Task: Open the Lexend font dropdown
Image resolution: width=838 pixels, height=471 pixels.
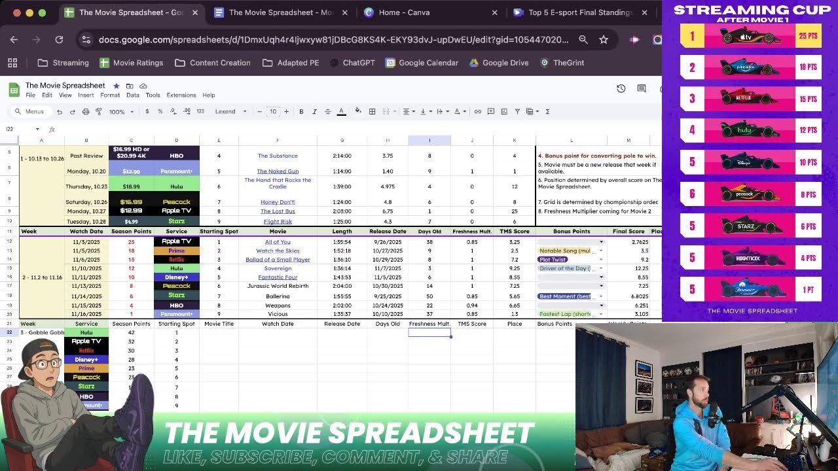Action: click(230, 112)
